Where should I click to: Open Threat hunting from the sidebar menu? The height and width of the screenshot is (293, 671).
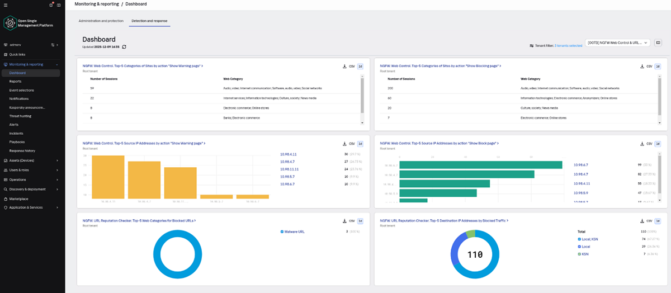pyautogui.click(x=21, y=116)
